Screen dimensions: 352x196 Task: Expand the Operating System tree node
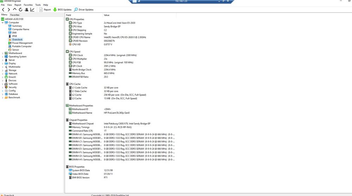pyautogui.click(x=2, y=57)
